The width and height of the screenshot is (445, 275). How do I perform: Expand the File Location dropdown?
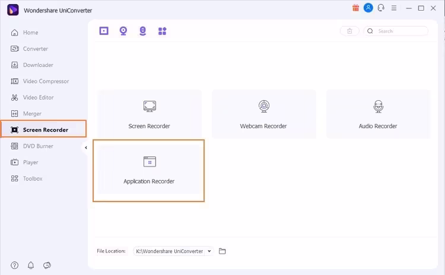pyautogui.click(x=209, y=251)
